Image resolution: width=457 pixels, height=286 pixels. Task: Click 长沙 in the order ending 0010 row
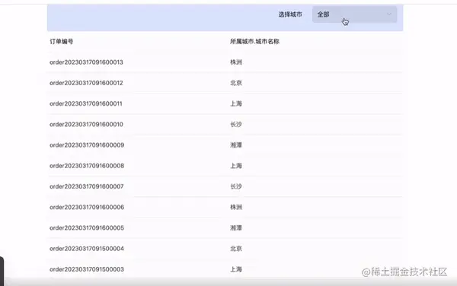(236, 124)
